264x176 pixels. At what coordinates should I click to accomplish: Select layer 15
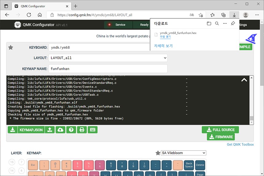coord(12,162)
